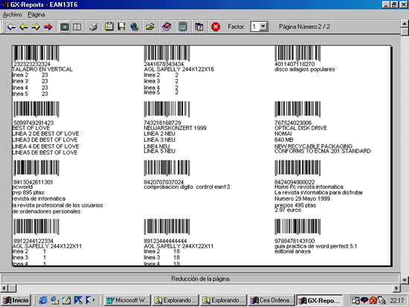Click barcode above 8420707037024
Viewport: 409px width, 307px height.
point(167,168)
